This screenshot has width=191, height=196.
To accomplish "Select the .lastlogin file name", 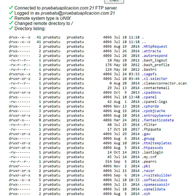I will click(152, 152).
